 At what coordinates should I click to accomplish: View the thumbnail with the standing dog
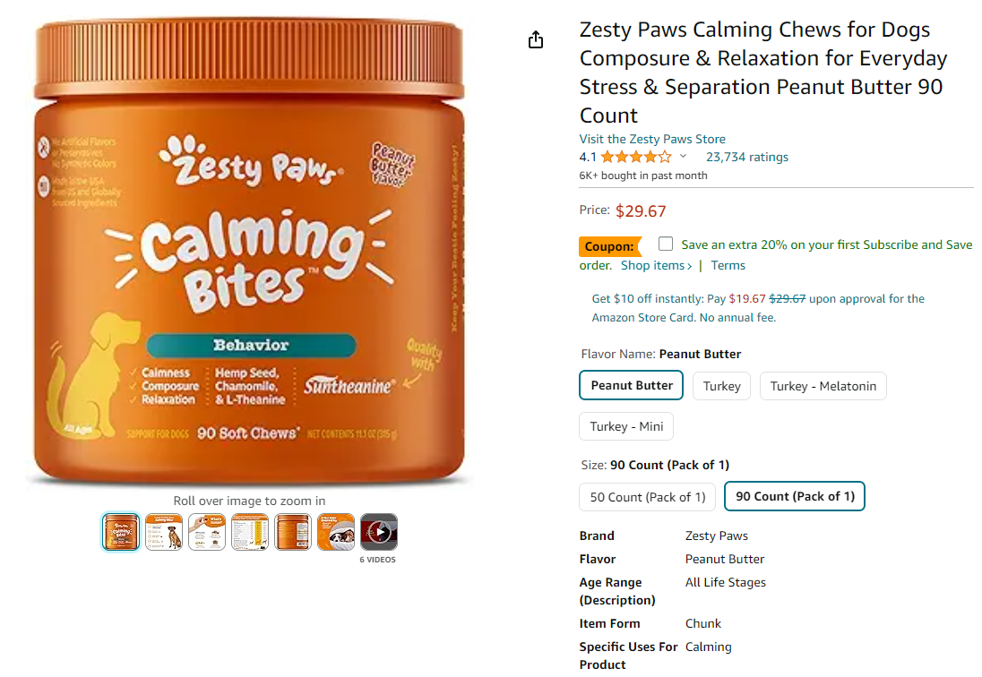point(164,532)
